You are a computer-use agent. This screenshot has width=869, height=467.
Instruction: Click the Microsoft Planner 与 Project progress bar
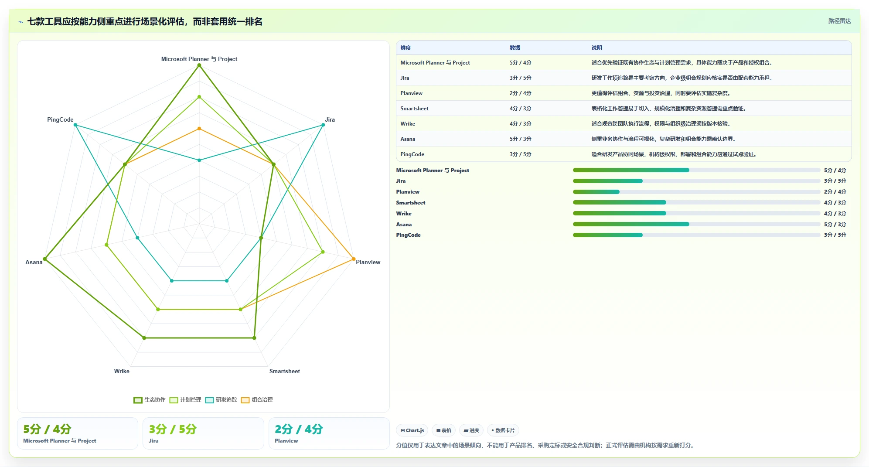(x=696, y=170)
